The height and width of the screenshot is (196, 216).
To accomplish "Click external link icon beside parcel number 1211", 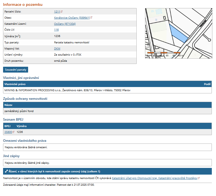I will coord(62,12).
